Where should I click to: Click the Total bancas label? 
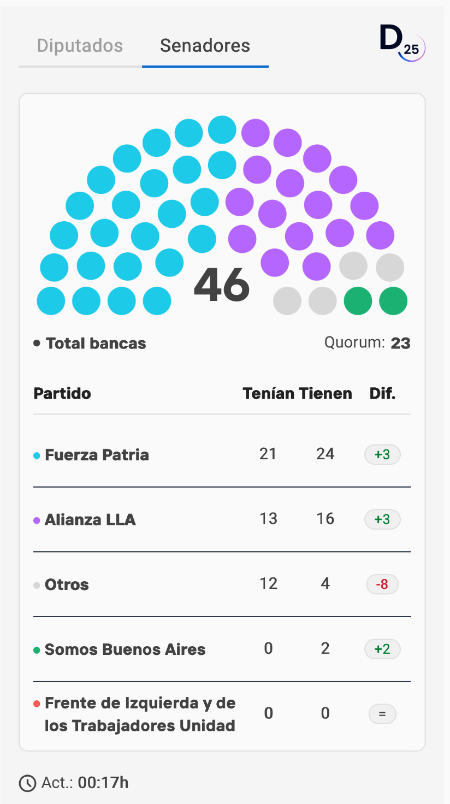pyautogui.click(x=96, y=344)
